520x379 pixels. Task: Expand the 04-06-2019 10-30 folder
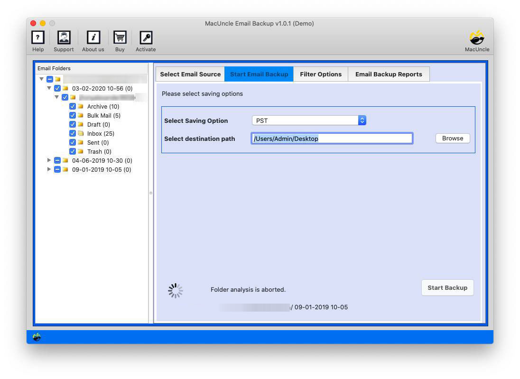(x=49, y=160)
